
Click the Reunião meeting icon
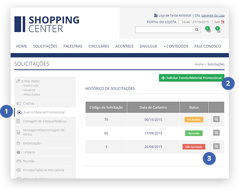click(x=19, y=161)
